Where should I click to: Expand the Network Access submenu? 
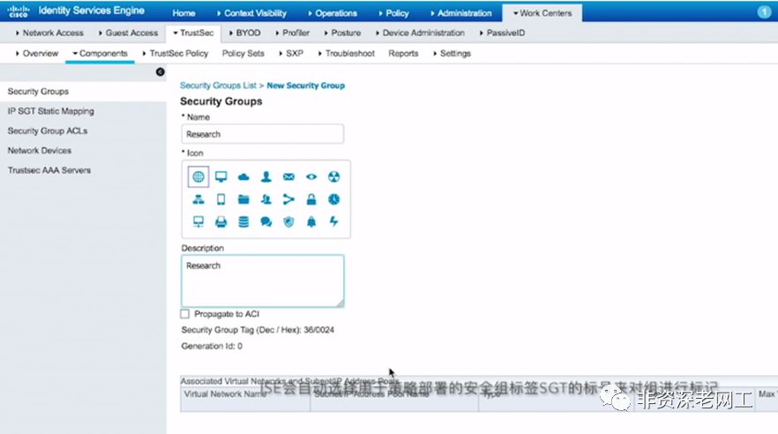click(x=49, y=34)
